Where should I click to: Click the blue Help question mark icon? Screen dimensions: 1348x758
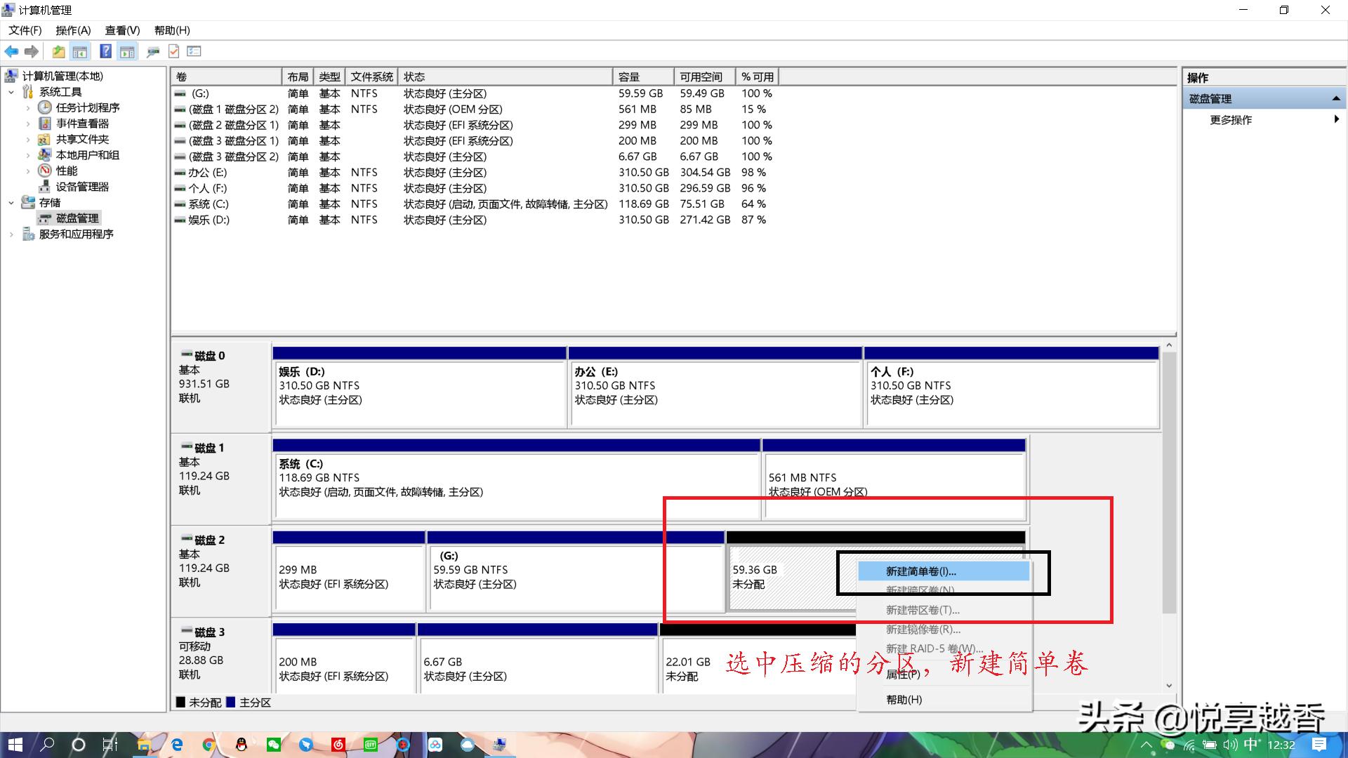(x=105, y=51)
